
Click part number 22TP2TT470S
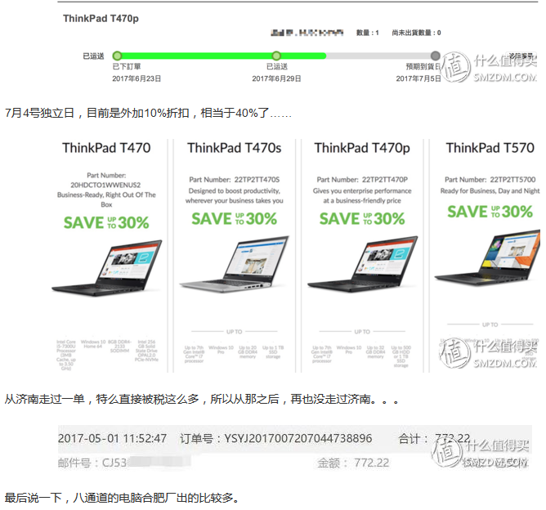tap(257, 180)
